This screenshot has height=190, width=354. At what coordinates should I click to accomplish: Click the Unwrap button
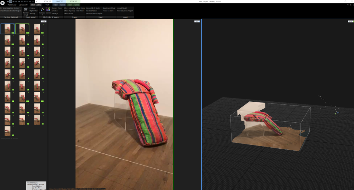point(55,11)
